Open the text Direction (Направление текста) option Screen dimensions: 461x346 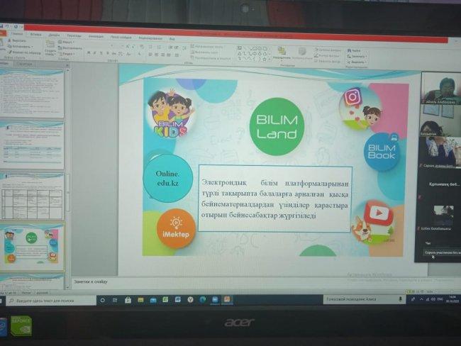point(207,47)
